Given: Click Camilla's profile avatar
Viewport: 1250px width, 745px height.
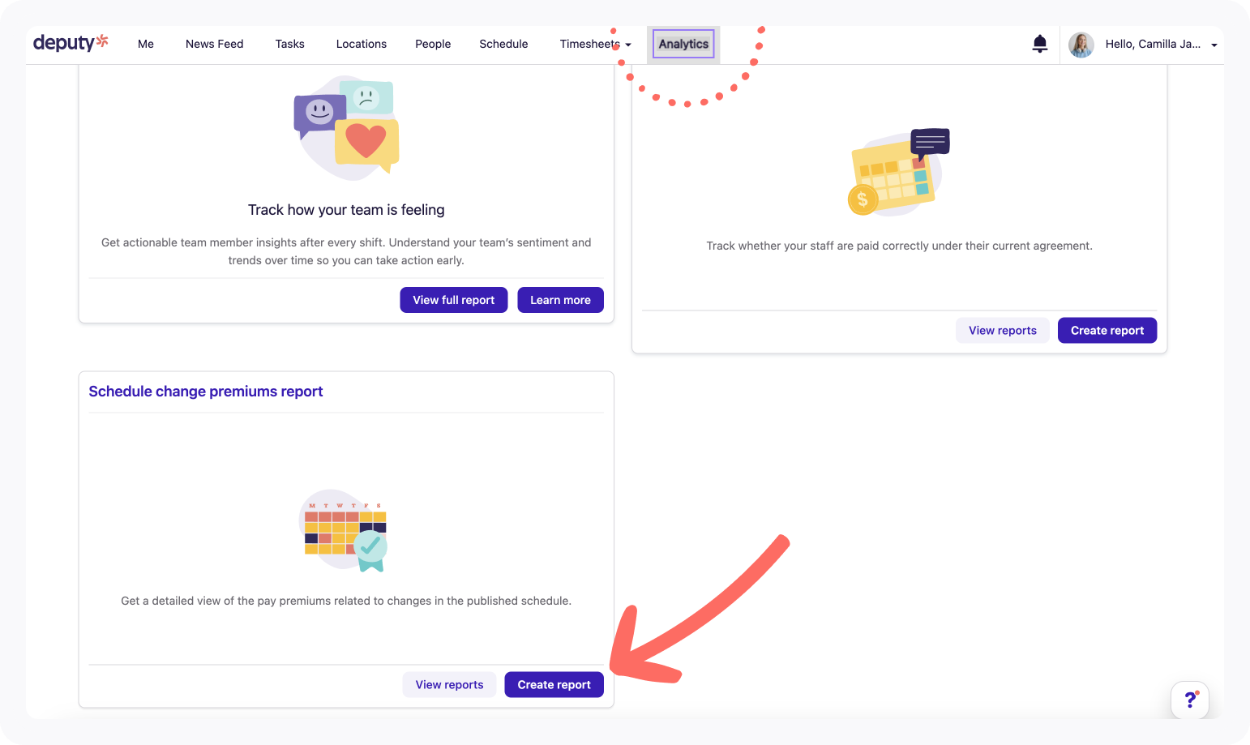Looking at the screenshot, I should [1081, 45].
